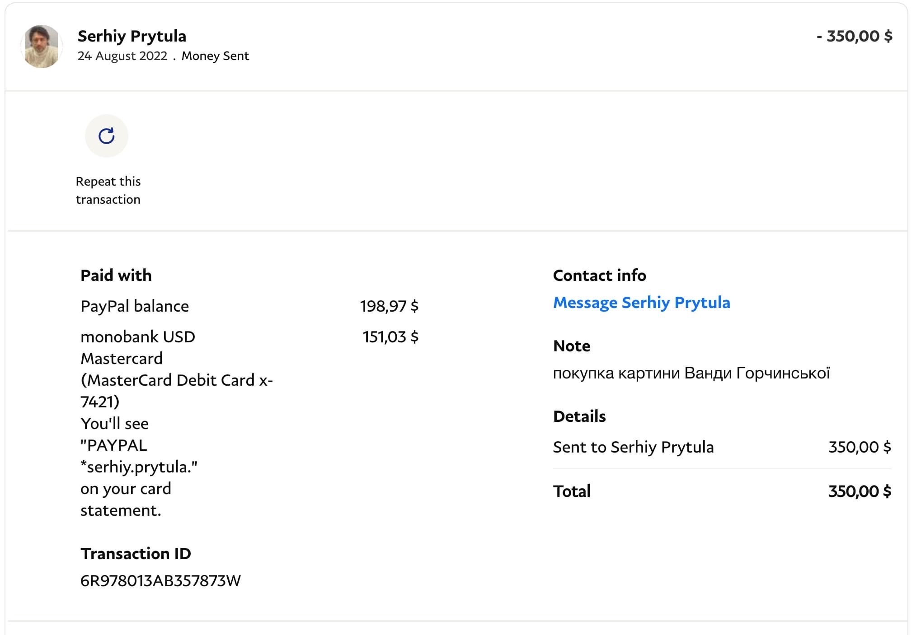Screen dimensions: 921x635
Task: Click the circular repeat transaction icon
Action: click(x=107, y=136)
